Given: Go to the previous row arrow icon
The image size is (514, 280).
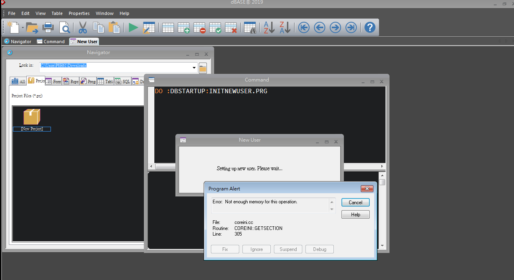Looking at the screenshot, I should click(320, 27).
